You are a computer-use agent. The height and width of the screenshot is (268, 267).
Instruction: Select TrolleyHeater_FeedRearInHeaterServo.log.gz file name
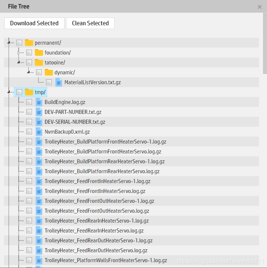[x=94, y=231]
